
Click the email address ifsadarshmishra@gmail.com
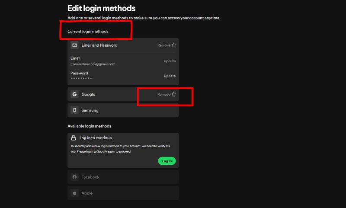click(x=93, y=64)
